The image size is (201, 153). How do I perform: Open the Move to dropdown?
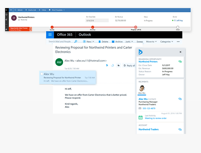152,42
